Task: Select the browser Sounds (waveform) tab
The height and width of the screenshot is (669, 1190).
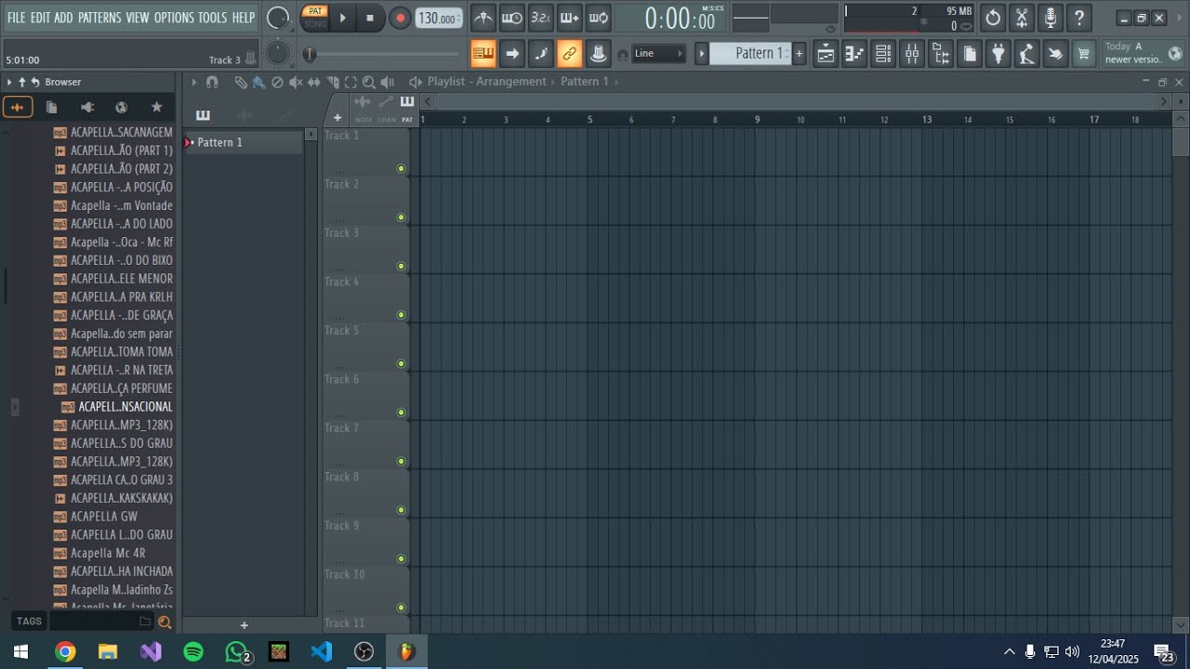Action: pyautogui.click(x=17, y=107)
